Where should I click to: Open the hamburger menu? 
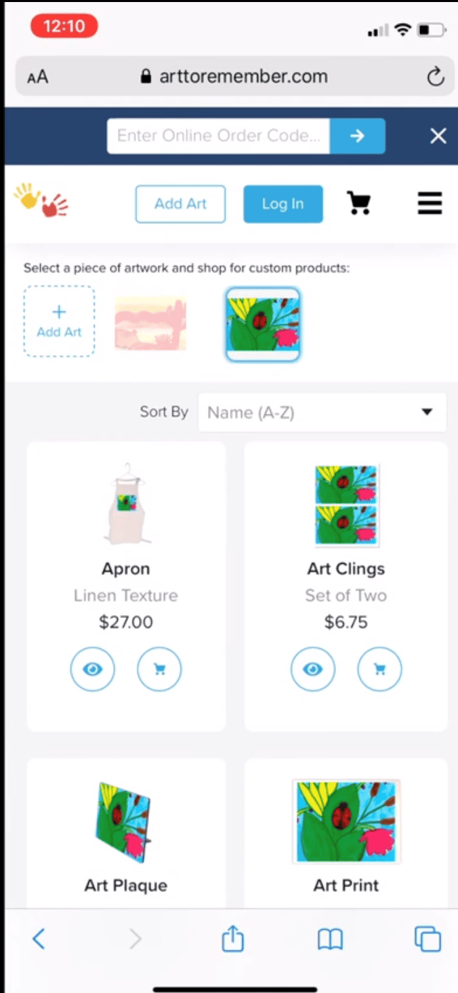[430, 203]
